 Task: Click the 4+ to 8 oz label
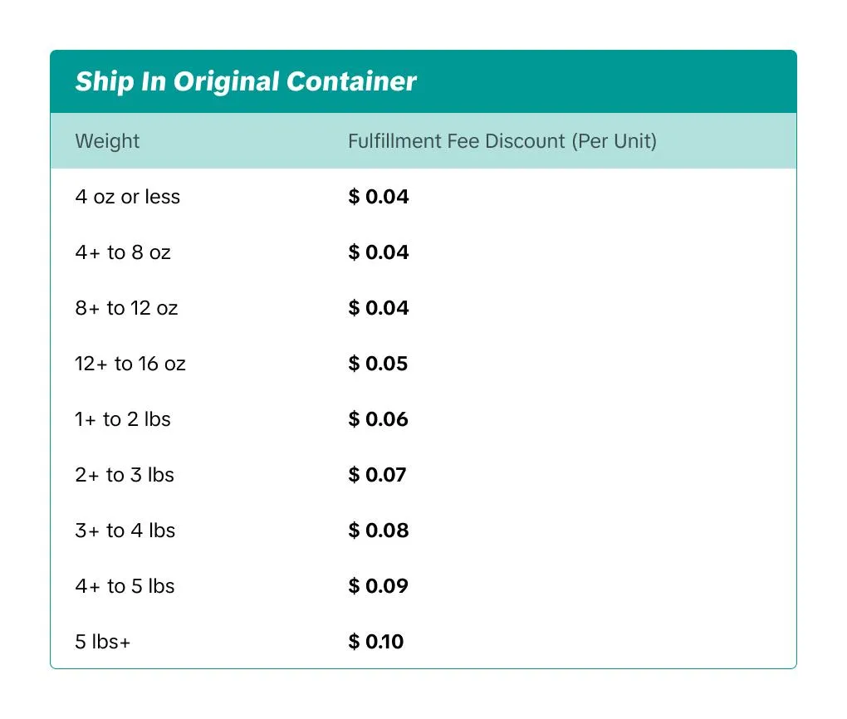point(123,252)
